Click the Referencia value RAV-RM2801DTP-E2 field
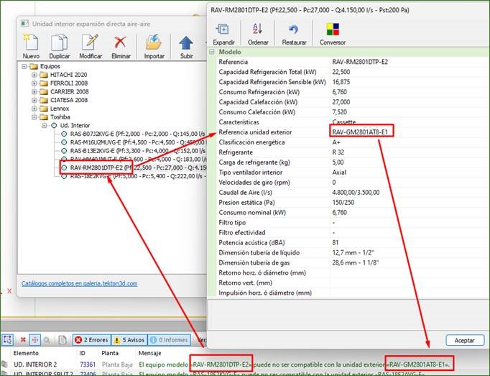 tap(360, 62)
